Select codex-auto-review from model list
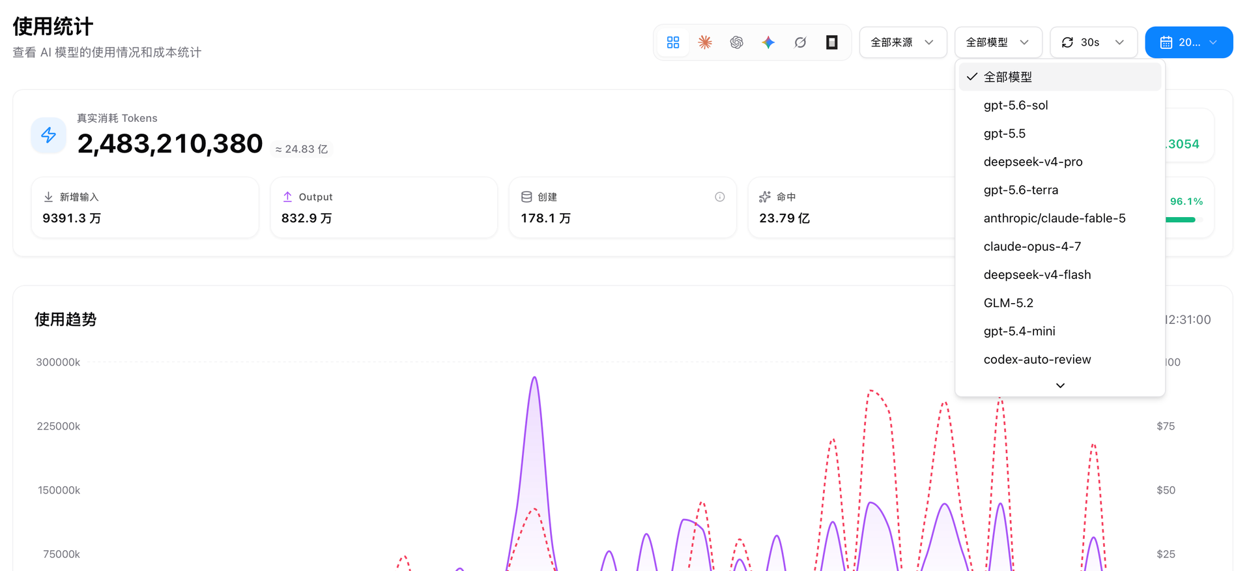 1060,359
